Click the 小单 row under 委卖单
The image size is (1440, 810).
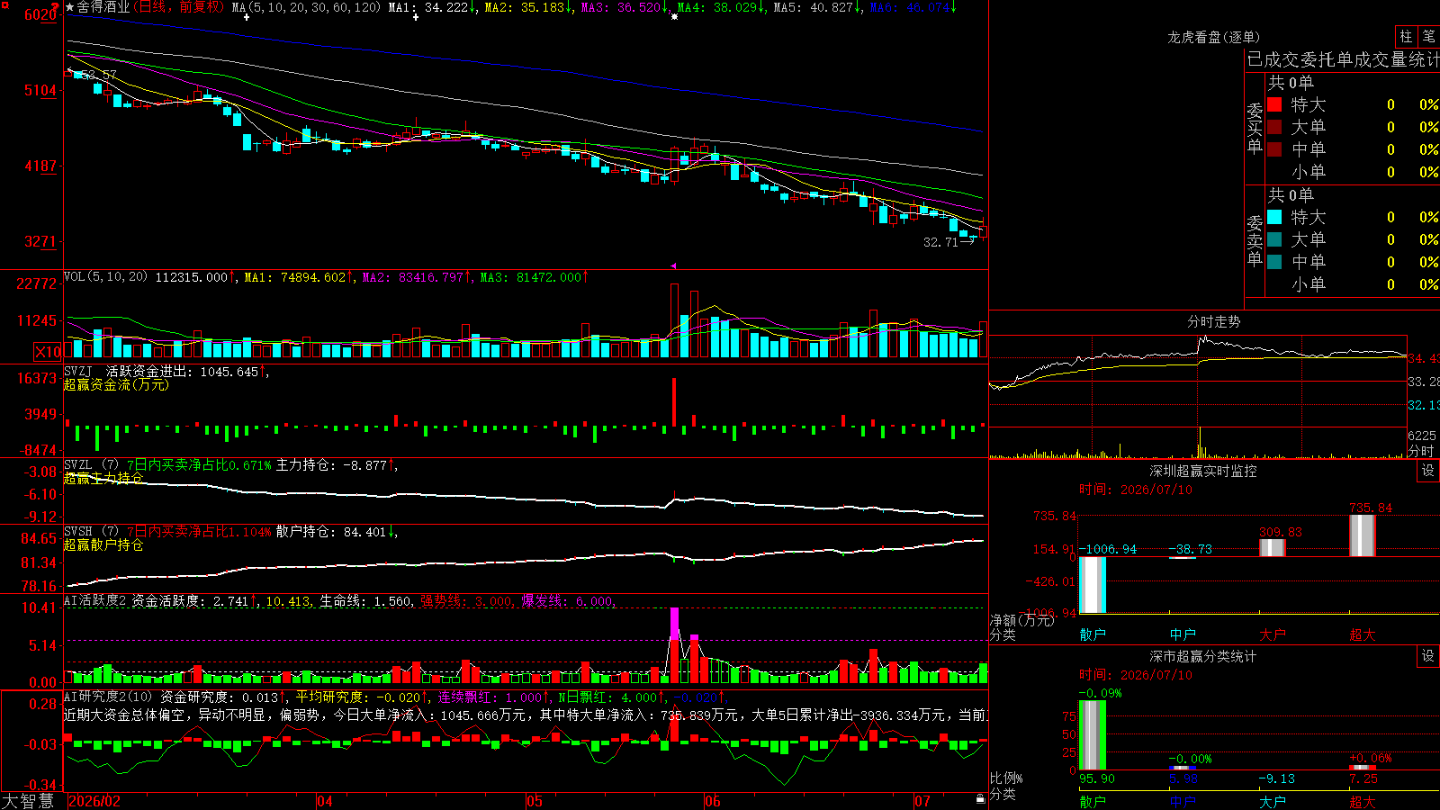(1353, 284)
